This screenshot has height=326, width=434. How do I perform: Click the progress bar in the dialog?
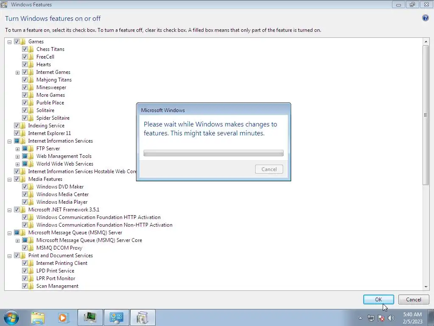(x=214, y=153)
